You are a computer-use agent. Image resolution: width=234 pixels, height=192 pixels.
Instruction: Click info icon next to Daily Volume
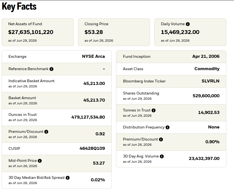[x=188, y=24]
